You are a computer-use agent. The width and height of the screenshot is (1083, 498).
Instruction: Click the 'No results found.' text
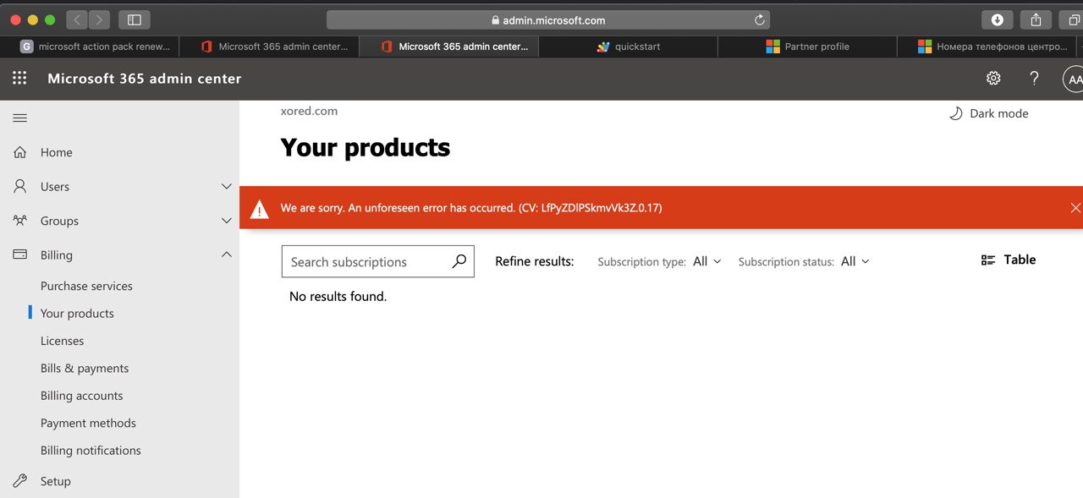[338, 296]
